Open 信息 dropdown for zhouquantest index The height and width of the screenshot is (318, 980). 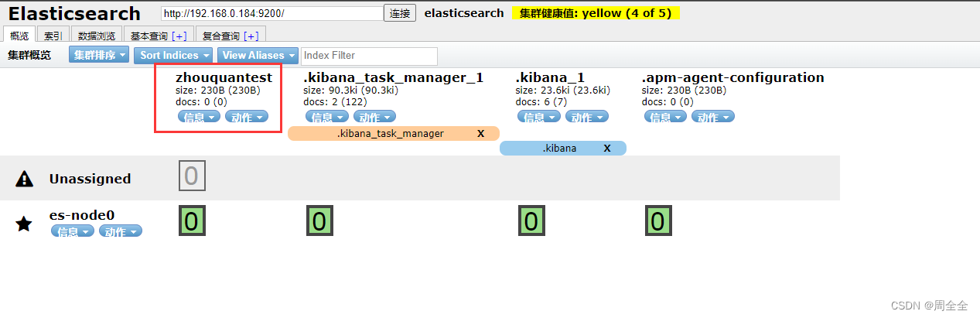pos(200,117)
